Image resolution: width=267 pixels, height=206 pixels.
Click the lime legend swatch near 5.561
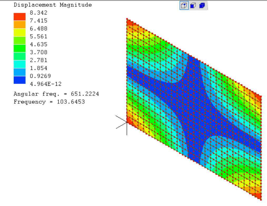[19, 40]
